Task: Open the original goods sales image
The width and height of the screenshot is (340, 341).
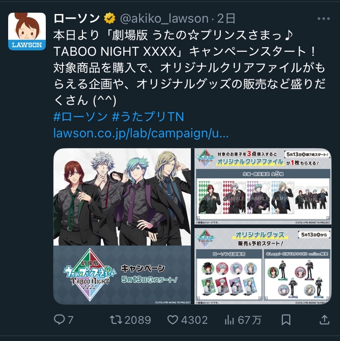Action: coord(262,266)
